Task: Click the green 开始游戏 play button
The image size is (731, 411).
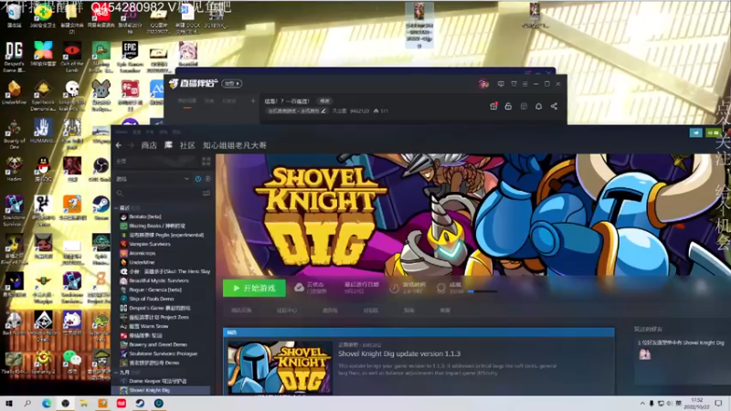Action: coord(254,288)
